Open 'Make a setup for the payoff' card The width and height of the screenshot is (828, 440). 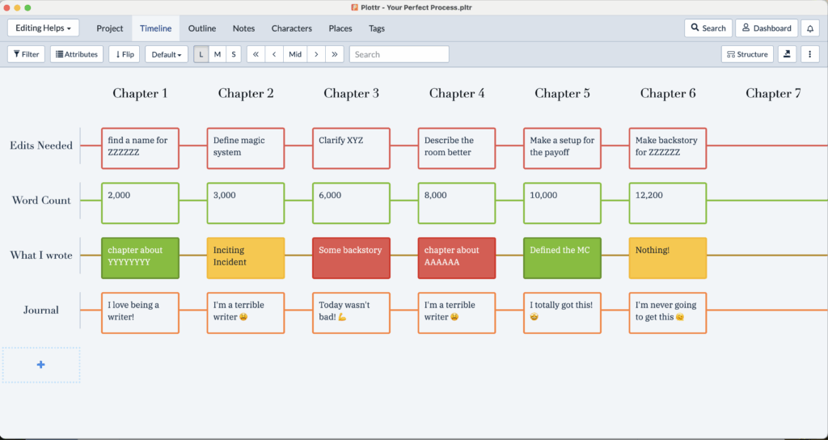pos(563,148)
